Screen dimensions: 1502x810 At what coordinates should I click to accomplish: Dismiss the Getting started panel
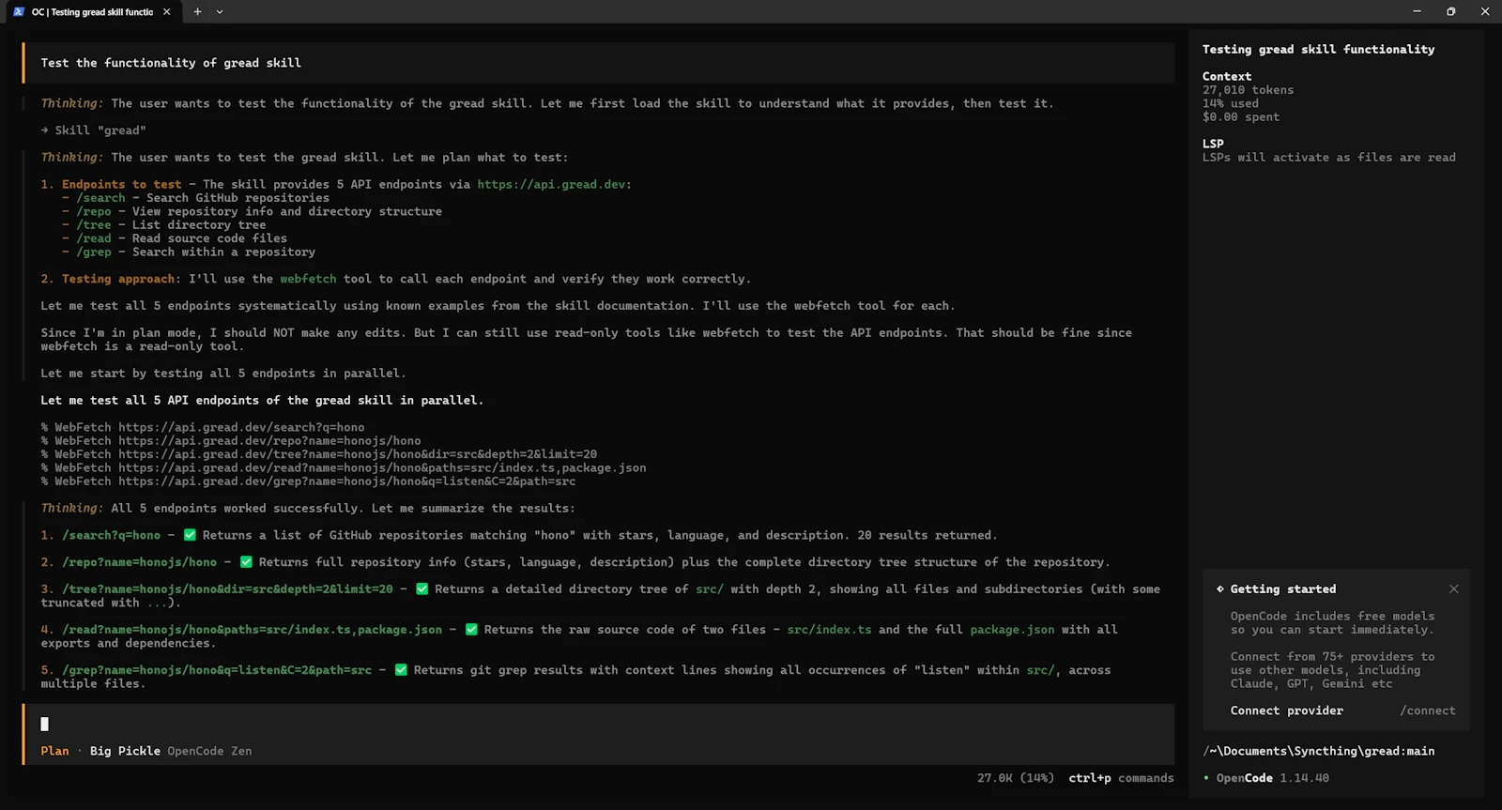1453,589
